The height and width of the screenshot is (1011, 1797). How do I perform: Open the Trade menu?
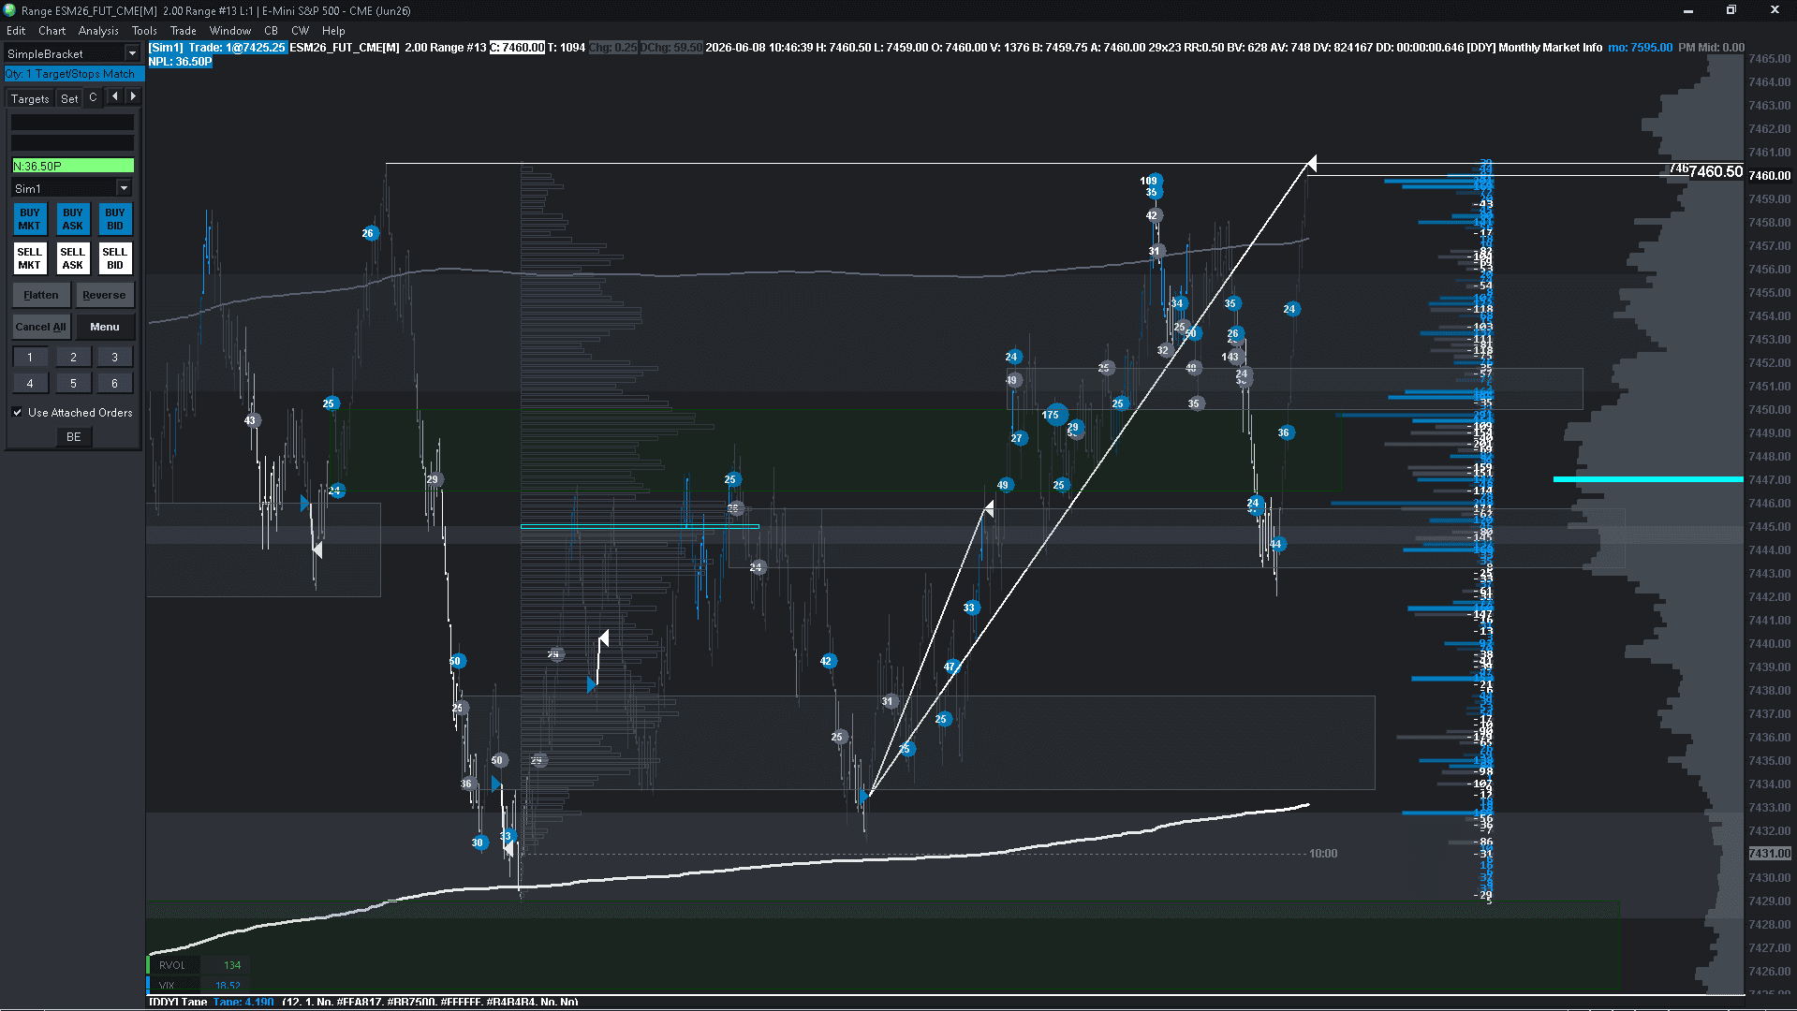coord(184,31)
